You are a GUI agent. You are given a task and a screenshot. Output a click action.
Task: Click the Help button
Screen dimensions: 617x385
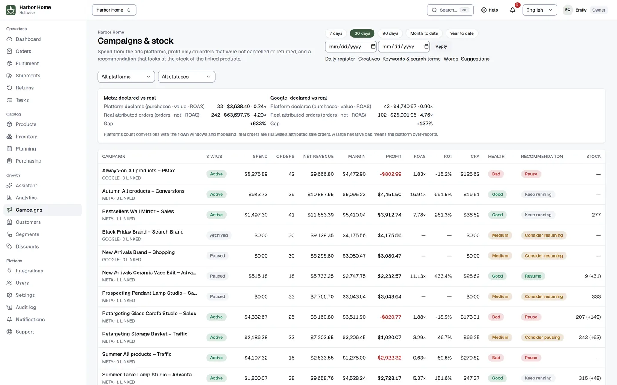490,10
